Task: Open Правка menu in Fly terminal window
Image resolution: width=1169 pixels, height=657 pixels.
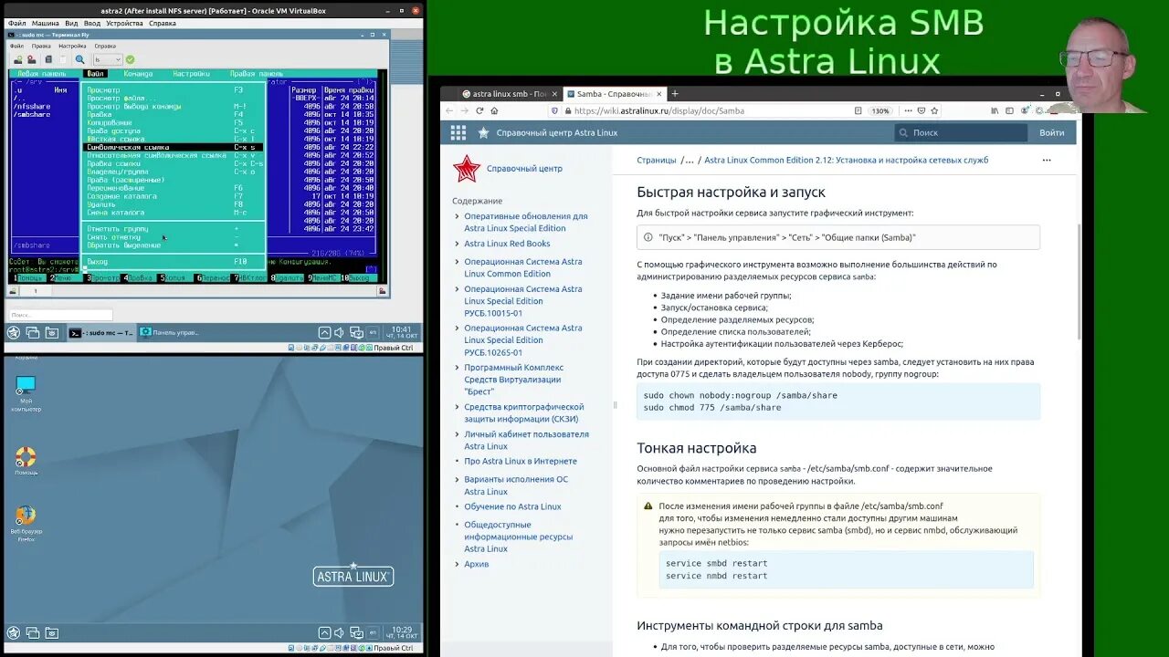Action: coord(41,46)
